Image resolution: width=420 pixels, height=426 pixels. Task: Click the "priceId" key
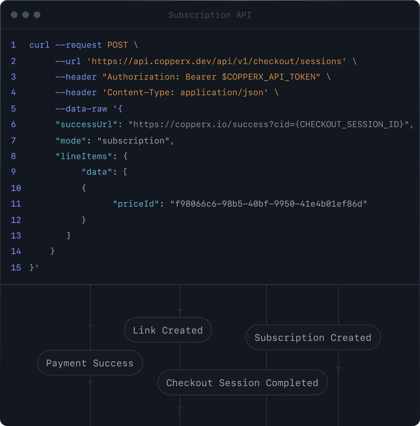coord(136,204)
